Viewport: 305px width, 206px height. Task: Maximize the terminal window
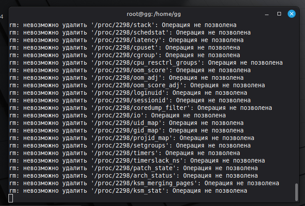279,14
